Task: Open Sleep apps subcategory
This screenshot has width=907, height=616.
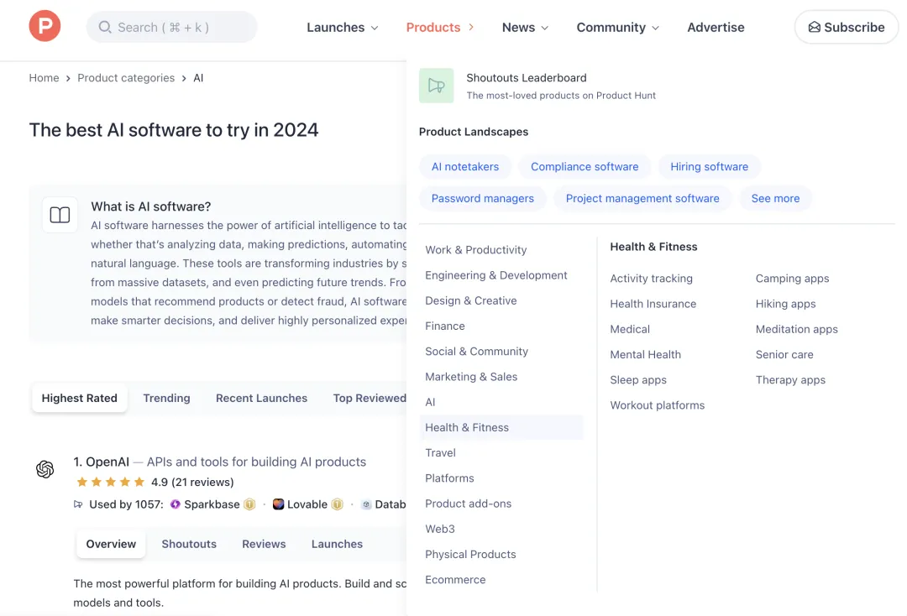Action: coord(638,380)
